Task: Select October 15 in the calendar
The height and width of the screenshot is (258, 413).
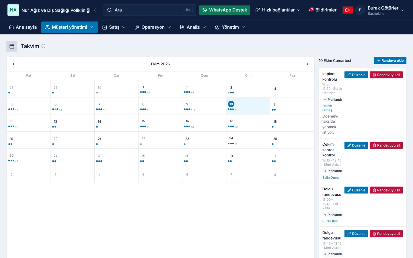Action: tap(160, 123)
